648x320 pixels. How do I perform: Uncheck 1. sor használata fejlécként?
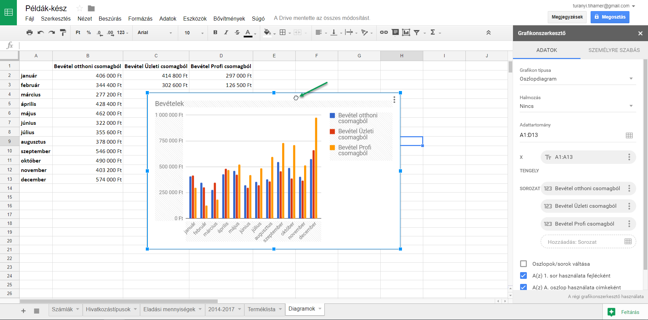click(x=523, y=275)
